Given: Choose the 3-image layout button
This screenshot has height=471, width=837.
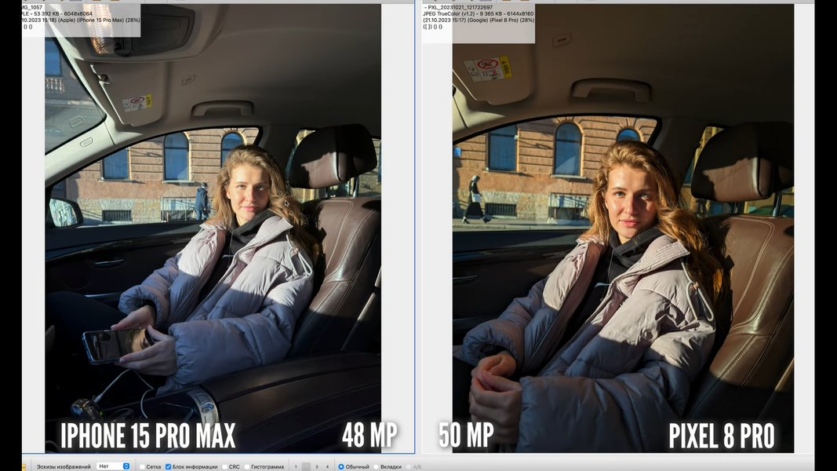Looking at the screenshot, I should coord(317,466).
